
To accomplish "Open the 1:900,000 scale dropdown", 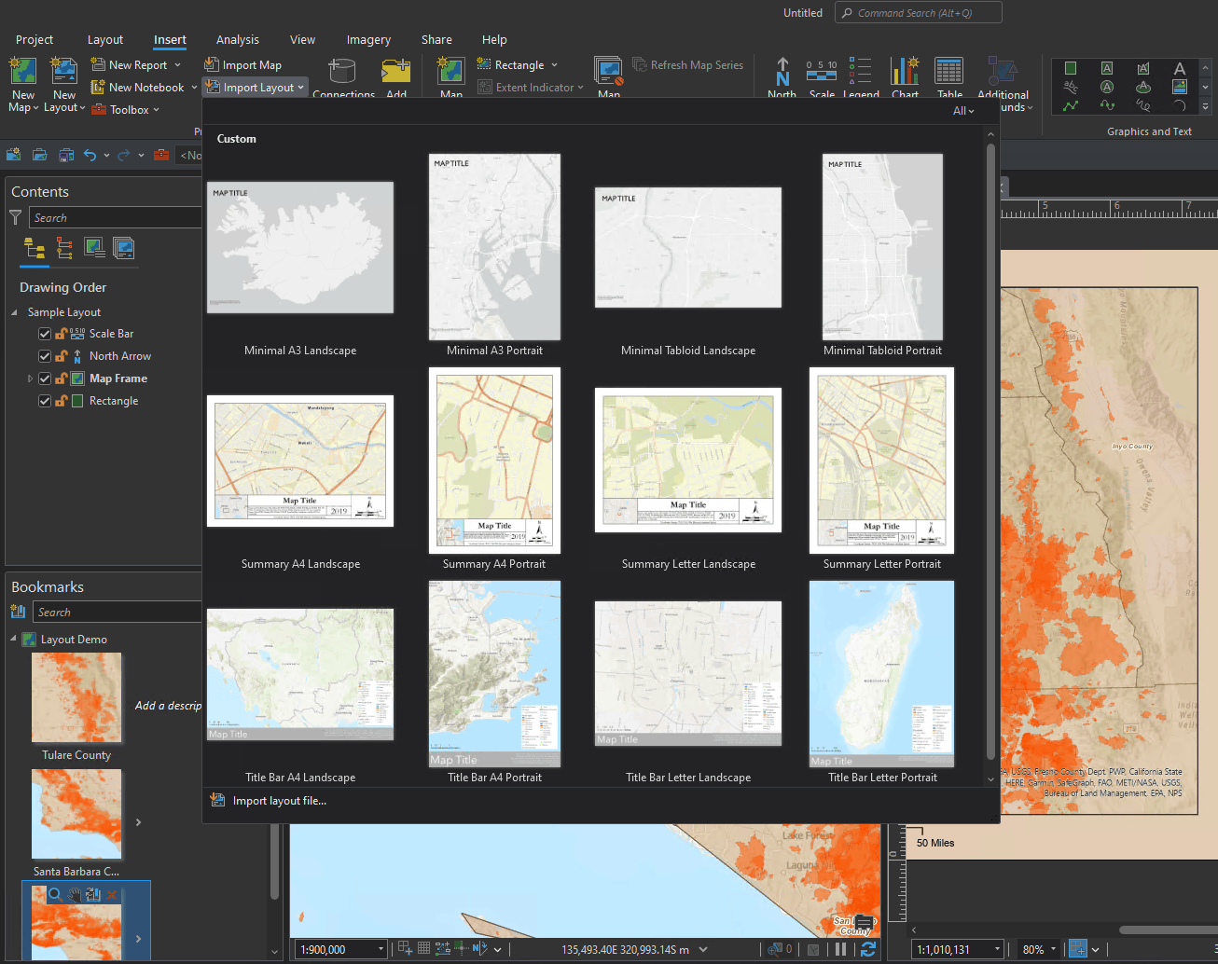I will (x=381, y=949).
